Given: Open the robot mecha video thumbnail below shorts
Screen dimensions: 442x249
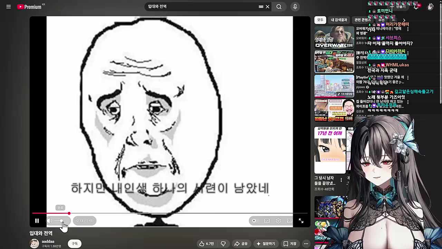Looking at the screenshot, I should 331,207.
